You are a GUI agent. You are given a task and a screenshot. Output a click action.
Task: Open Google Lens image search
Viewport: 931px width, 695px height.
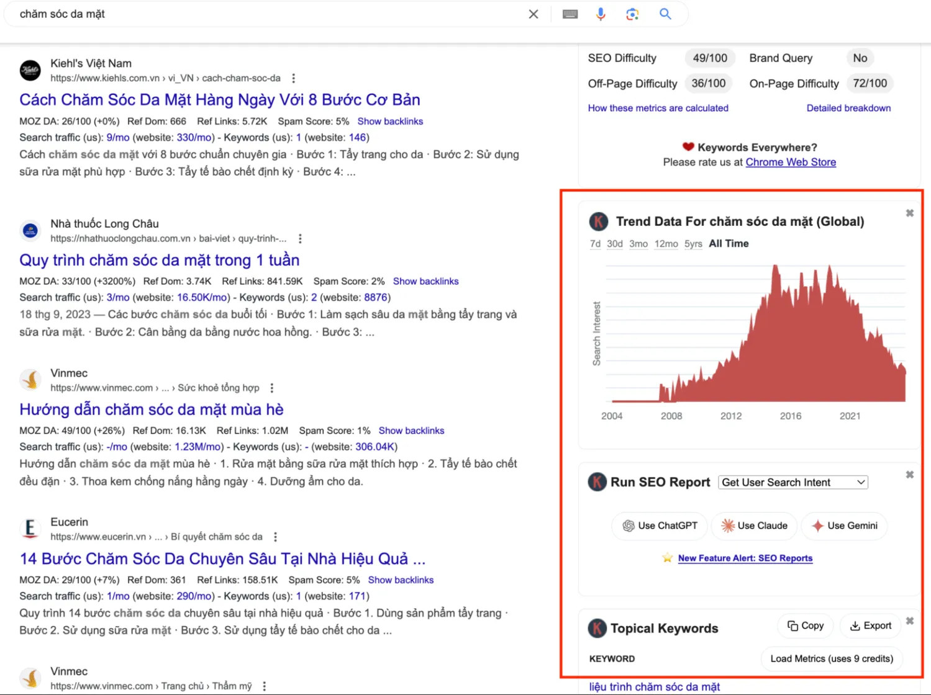click(632, 14)
